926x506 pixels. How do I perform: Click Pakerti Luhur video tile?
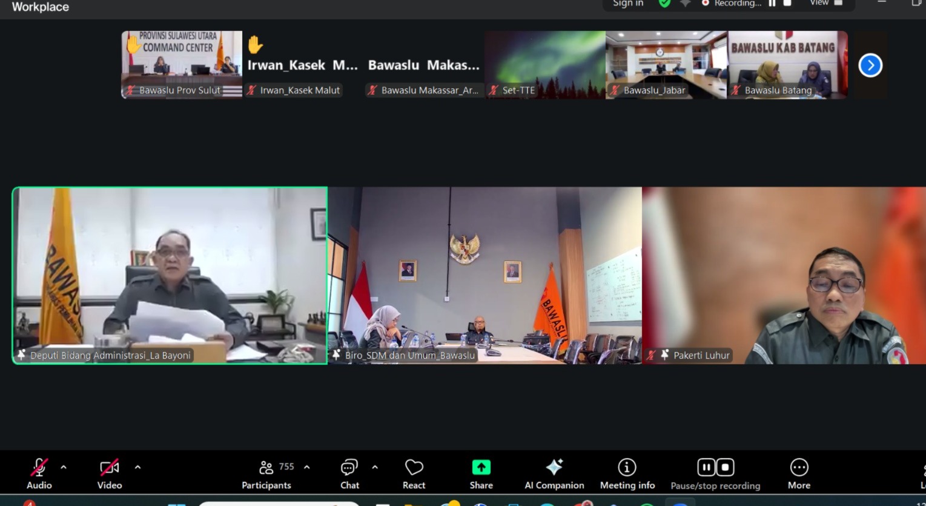(x=784, y=276)
